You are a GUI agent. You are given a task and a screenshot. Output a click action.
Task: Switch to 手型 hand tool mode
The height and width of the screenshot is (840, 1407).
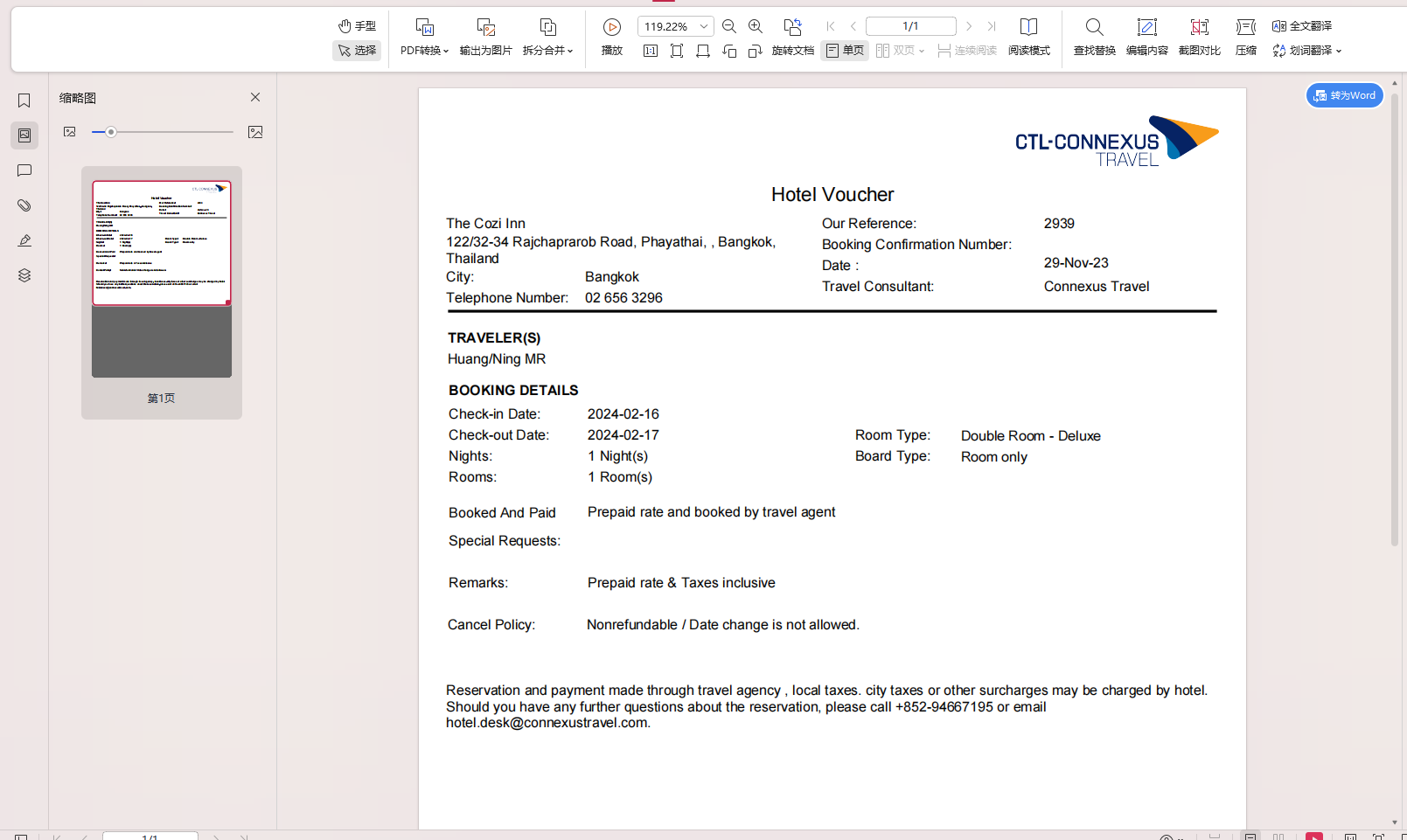pos(357,26)
